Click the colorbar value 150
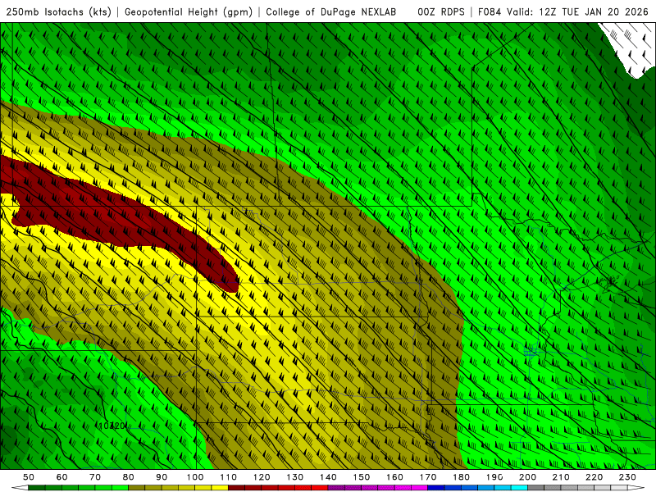 (361, 477)
